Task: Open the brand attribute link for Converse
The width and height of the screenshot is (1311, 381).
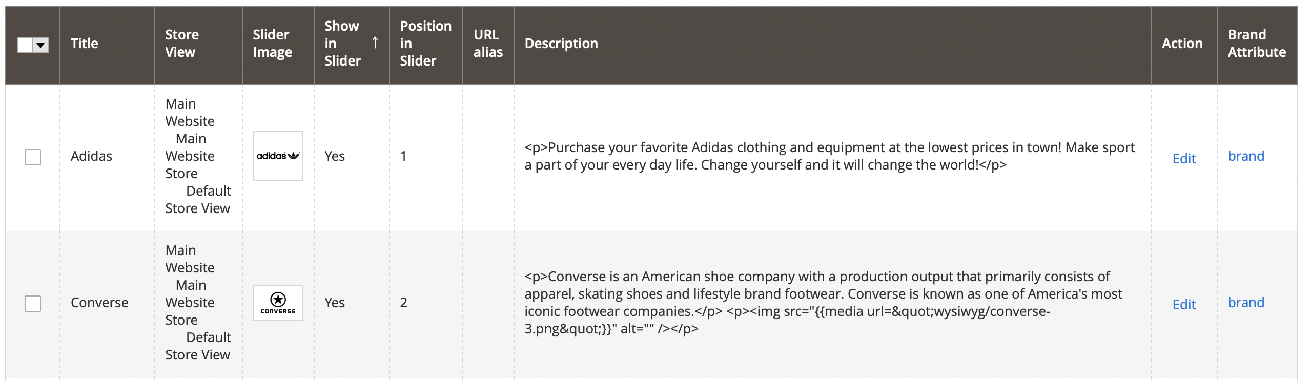Action: (x=1246, y=303)
